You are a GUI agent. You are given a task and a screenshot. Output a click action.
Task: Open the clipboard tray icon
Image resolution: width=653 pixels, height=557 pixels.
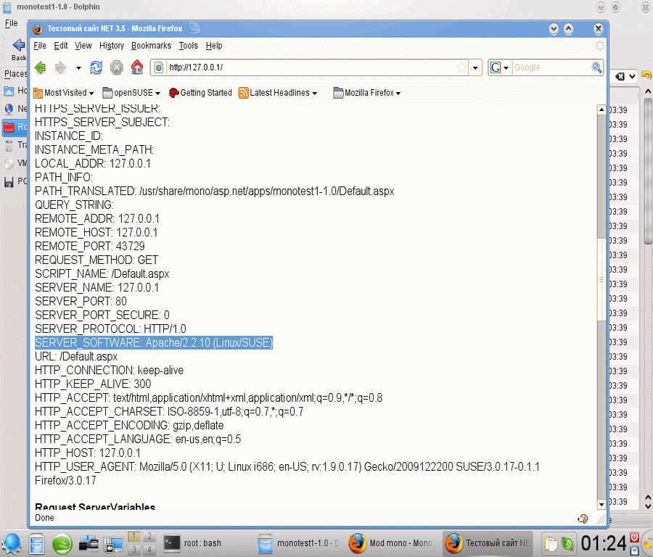click(551, 544)
